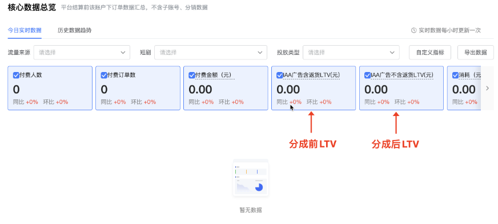The width and height of the screenshot is (498, 224).
Task: Open the 历史数据趋势 tab
Action: coord(75,30)
